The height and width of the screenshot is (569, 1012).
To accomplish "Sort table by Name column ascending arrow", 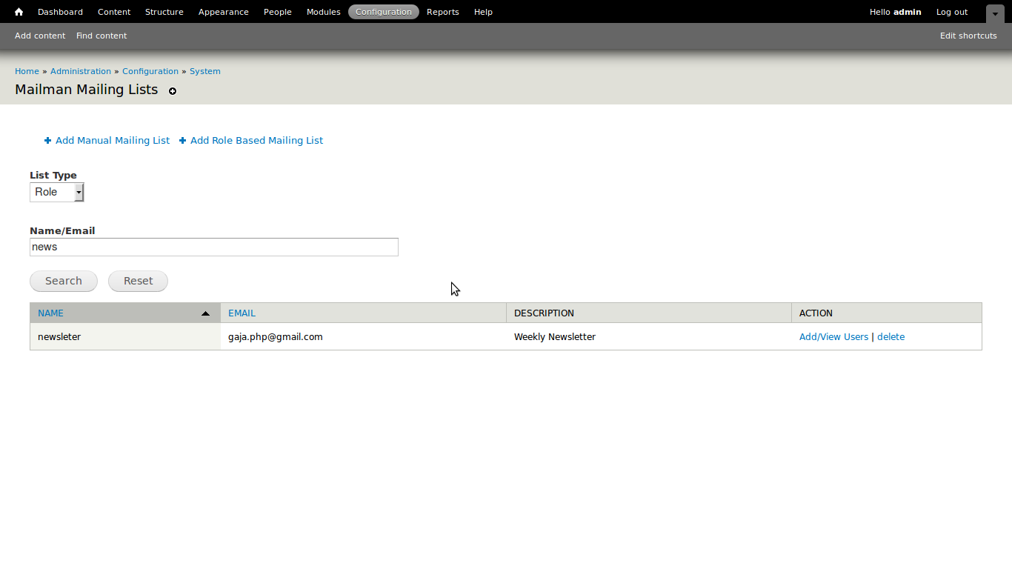I will (205, 313).
